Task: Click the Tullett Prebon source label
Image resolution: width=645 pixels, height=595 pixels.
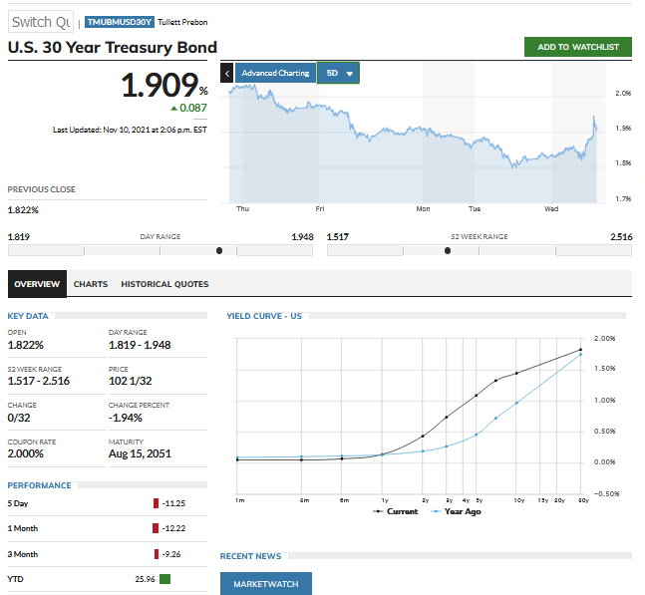Action: [182, 22]
